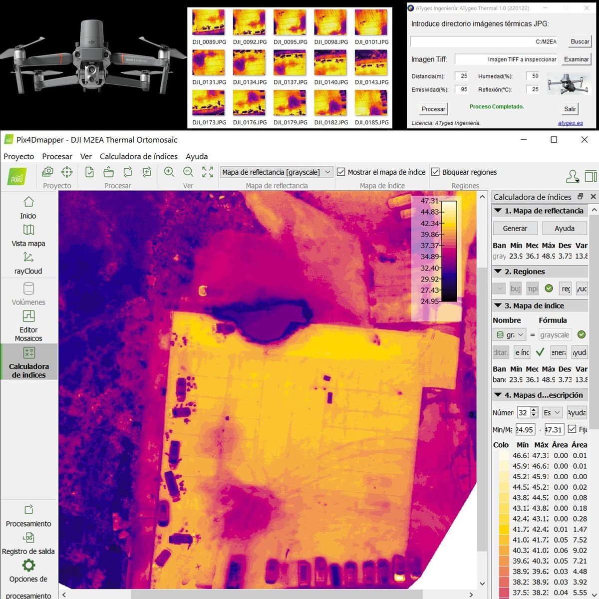599x599 pixels.
Task: Open the Calculadora de índices menu
Action: pos(139,156)
